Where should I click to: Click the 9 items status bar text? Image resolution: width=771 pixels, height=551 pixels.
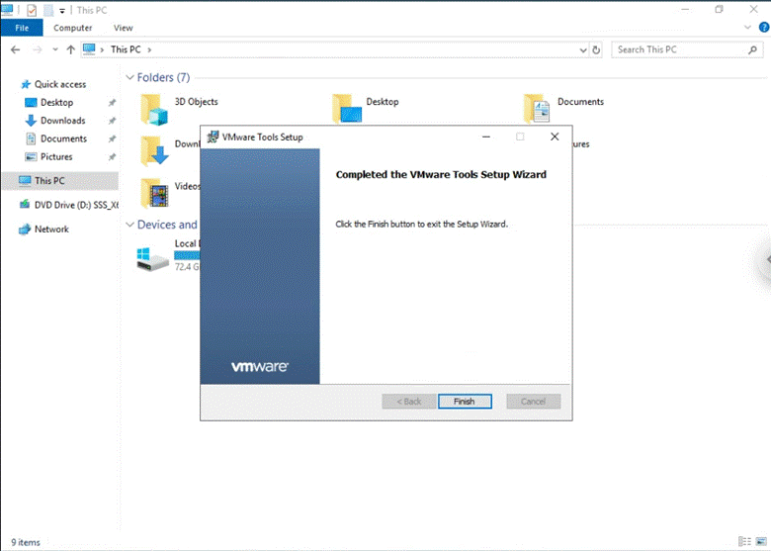click(x=26, y=542)
